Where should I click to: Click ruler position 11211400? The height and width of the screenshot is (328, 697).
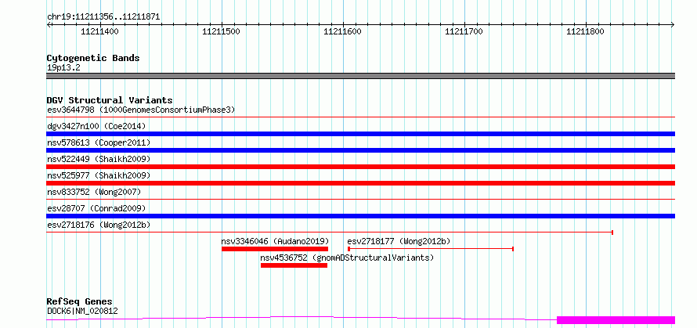tap(100, 31)
